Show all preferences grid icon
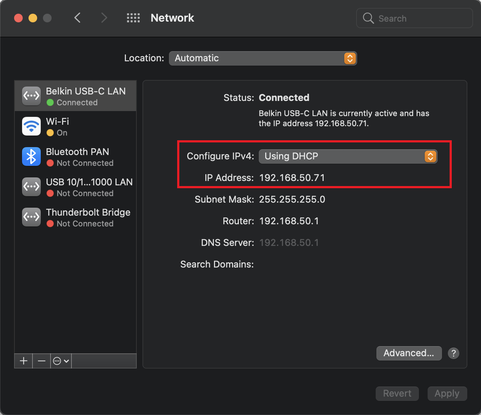Screen dimensions: 481x415 [133, 18]
